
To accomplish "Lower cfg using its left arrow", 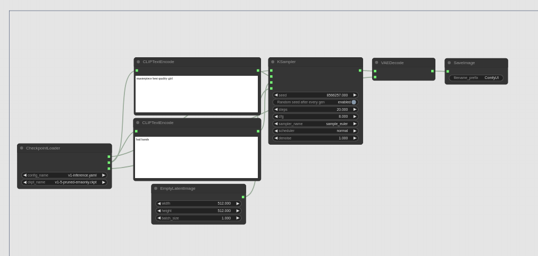I will (x=276, y=117).
